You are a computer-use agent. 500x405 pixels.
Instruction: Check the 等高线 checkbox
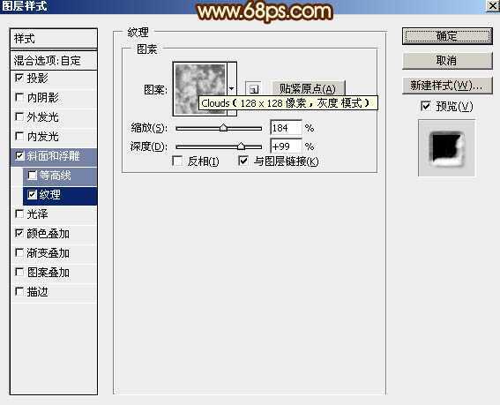point(33,176)
